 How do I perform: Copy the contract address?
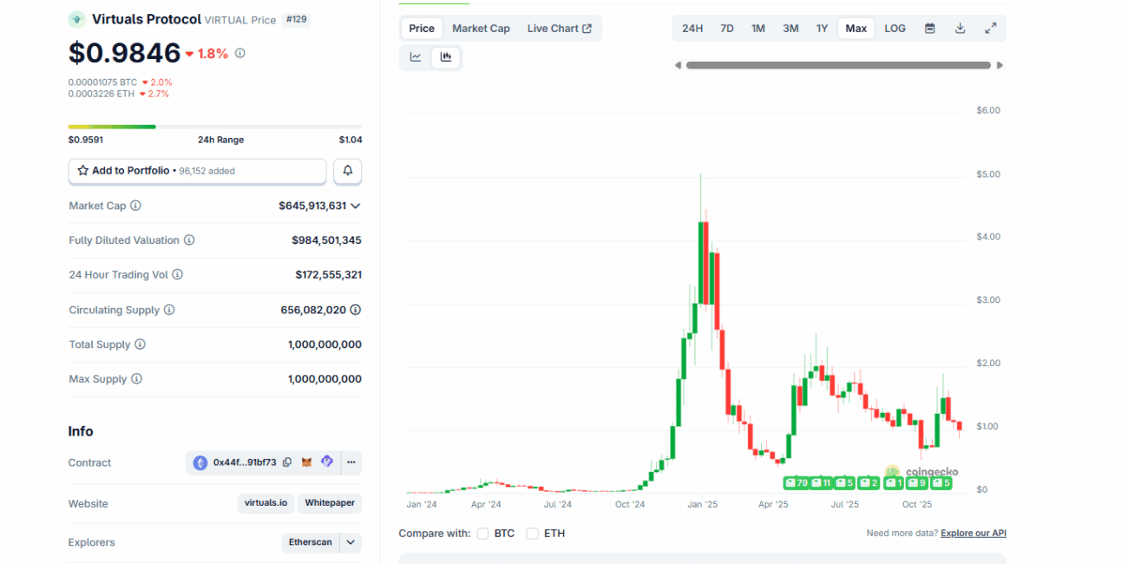(x=286, y=462)
